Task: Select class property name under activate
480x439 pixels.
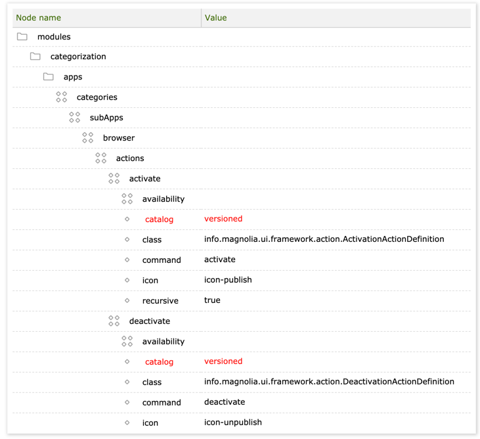Action: (152, 240)
